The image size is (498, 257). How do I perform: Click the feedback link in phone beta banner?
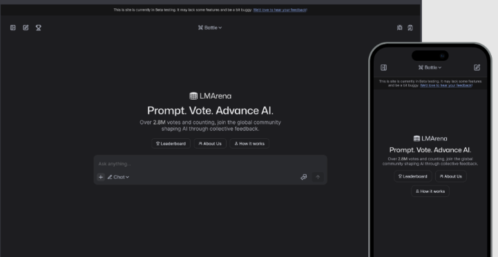tap(446, 86)
